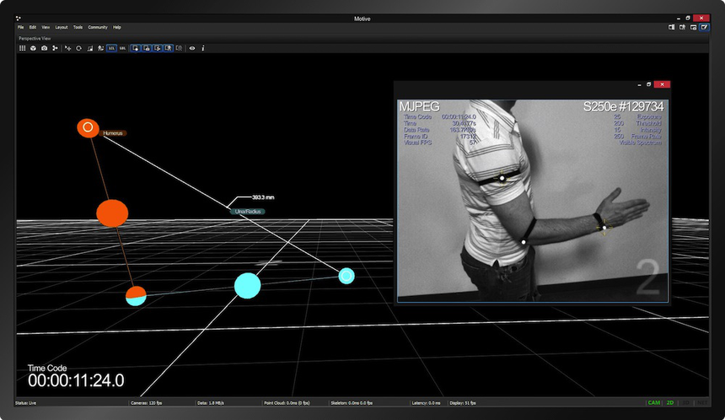The image size is (725, 420).
Task: Click the 393.3 mm distance label
Action: [x=263, y=197]
